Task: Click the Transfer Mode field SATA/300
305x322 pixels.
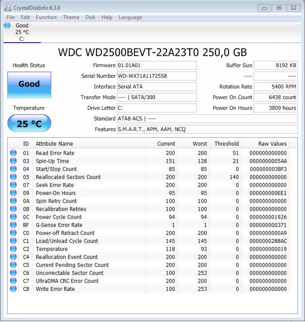Action: click(x=157, y=97)
